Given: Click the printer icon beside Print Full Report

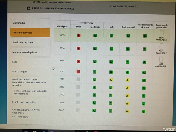Looking at the screenshot, I should tap(28, 8).
